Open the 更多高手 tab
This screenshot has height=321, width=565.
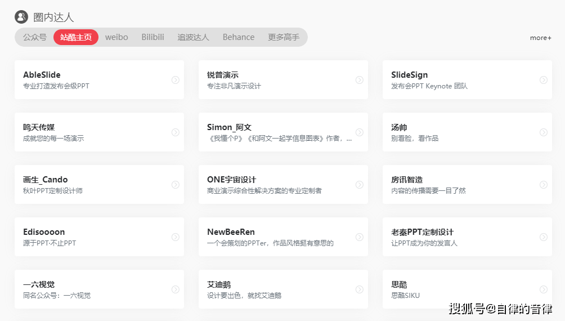pos(284,37)
